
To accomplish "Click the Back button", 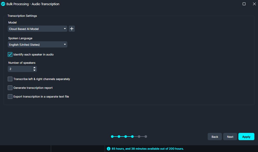I will click(214, 137).
